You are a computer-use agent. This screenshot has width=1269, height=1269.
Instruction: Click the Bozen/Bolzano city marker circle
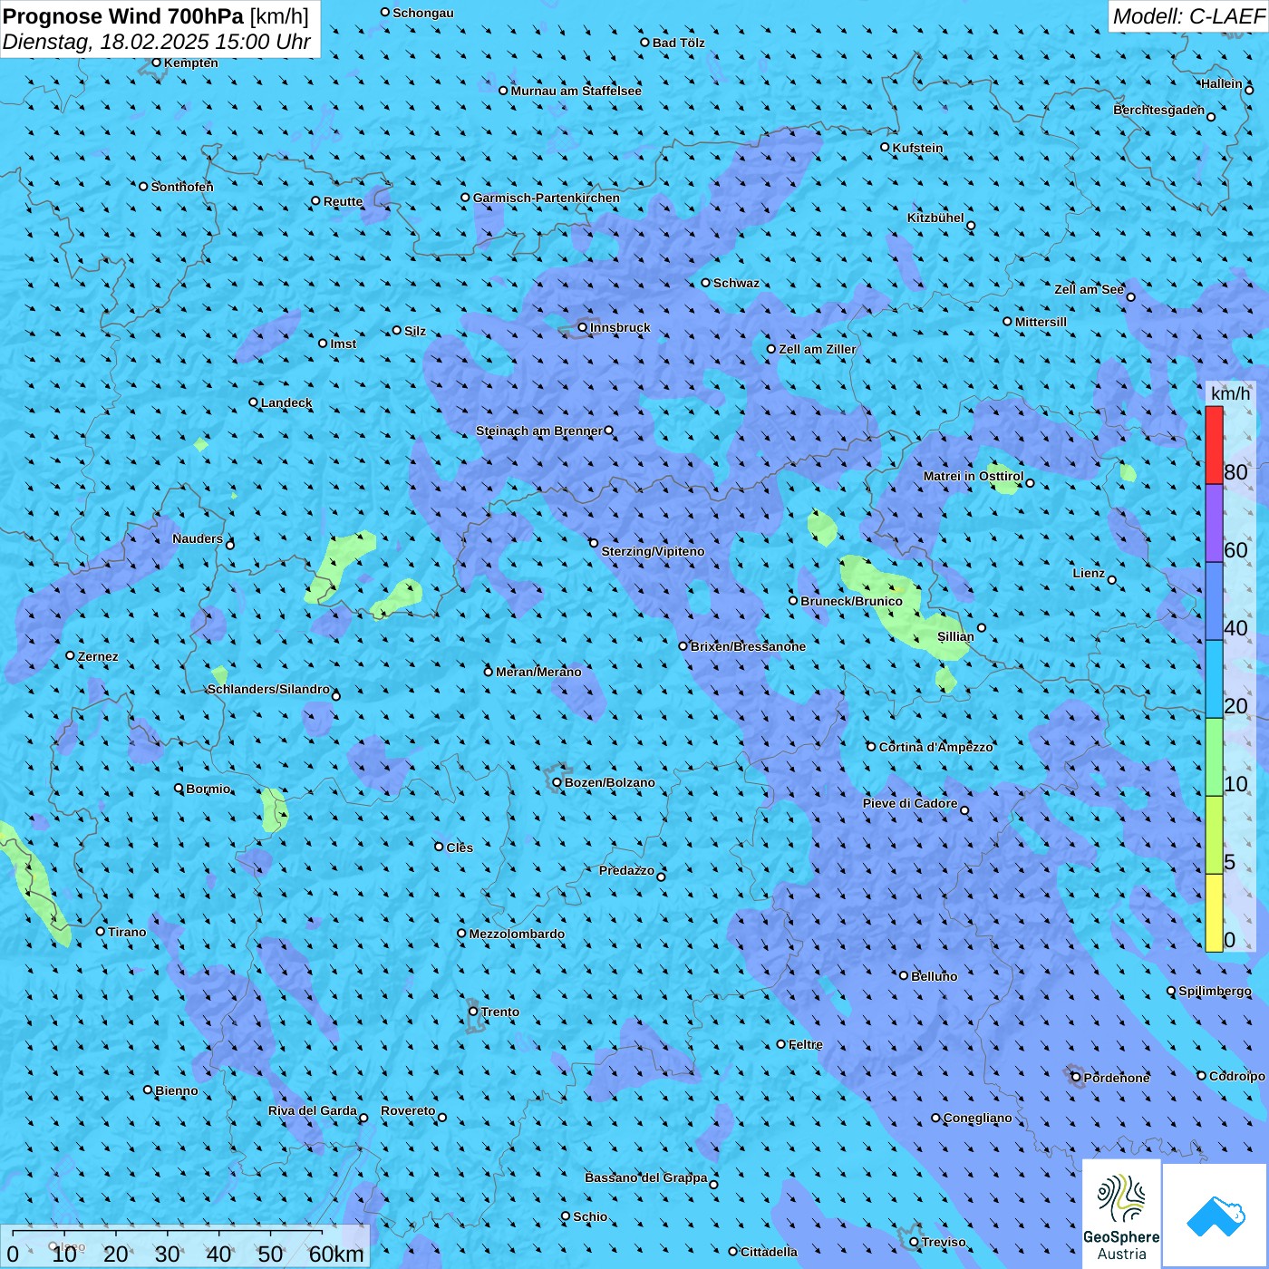557,782
